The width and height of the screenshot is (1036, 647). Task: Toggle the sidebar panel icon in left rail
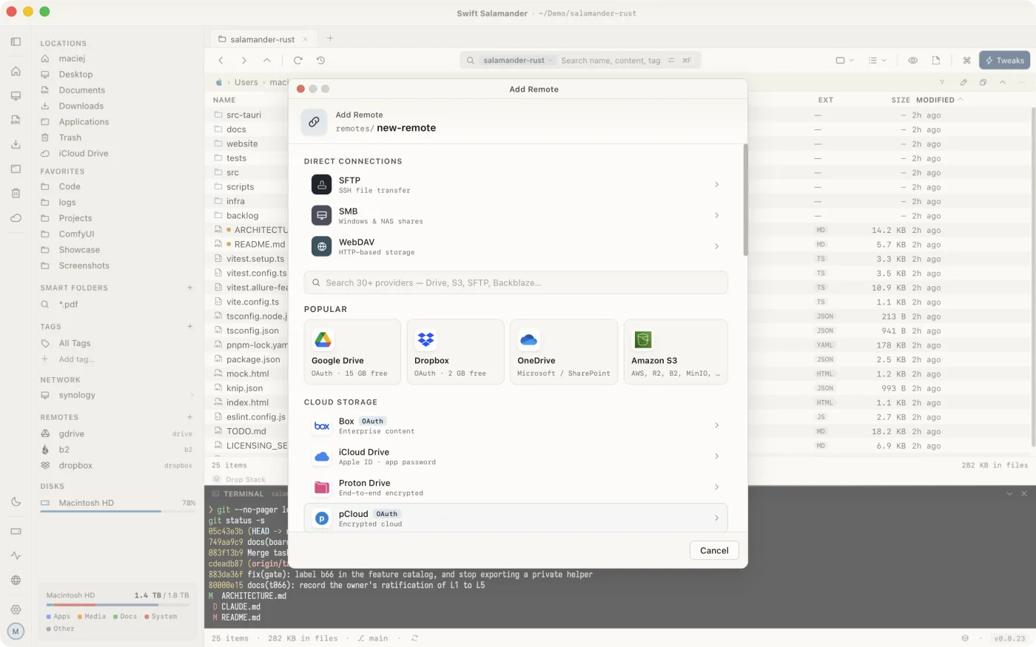pos(16,42)
